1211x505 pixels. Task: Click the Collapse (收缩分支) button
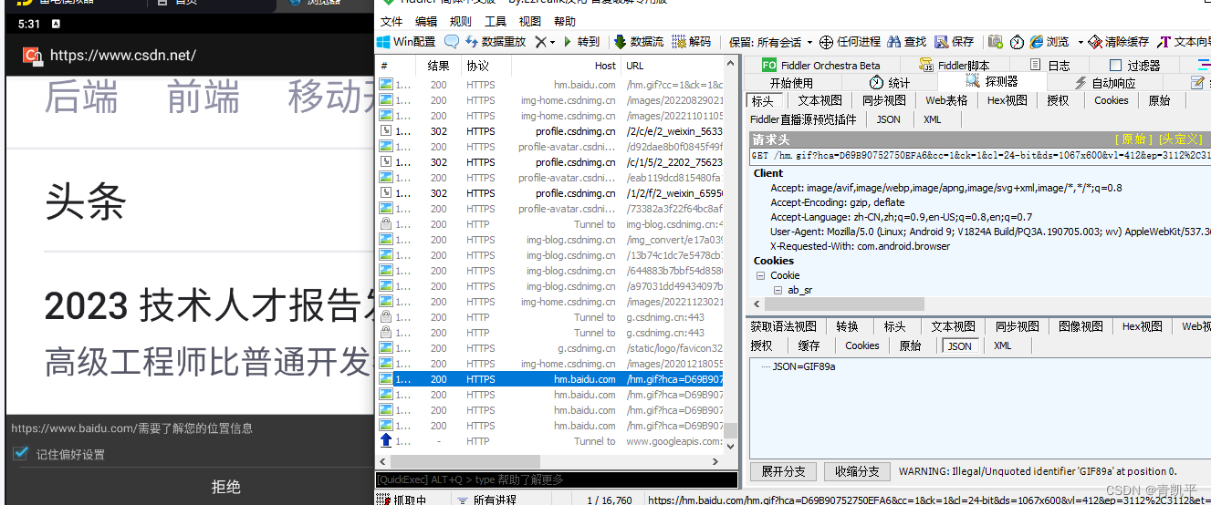tap(857, 471)
